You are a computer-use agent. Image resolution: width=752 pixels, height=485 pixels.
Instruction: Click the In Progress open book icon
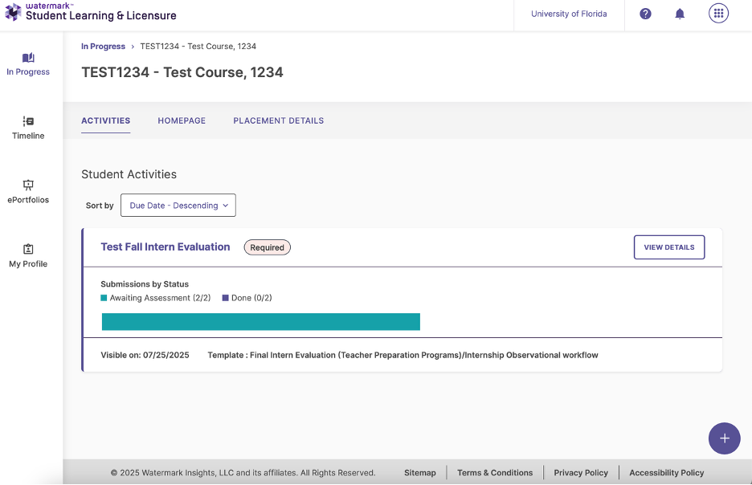point(28,58)
